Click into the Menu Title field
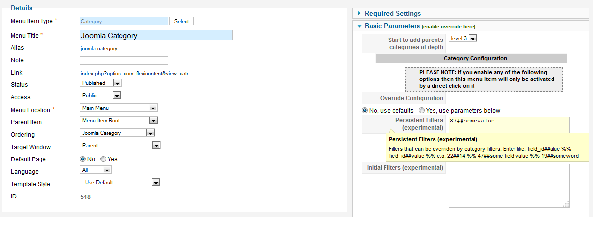Image resolution: width=593 pixels, height=237 pixels. click(156, 35)
